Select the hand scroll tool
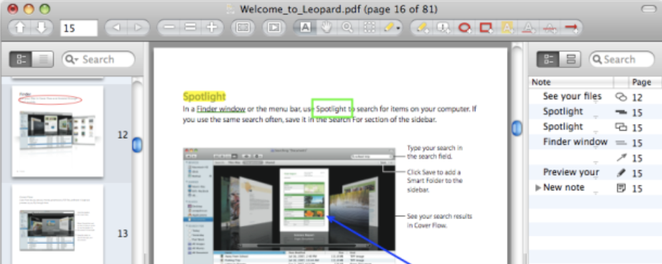662x264 pixels. pos(326,27)
